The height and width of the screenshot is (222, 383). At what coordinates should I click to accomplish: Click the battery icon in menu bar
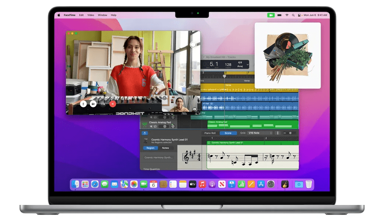click(279, 15)
